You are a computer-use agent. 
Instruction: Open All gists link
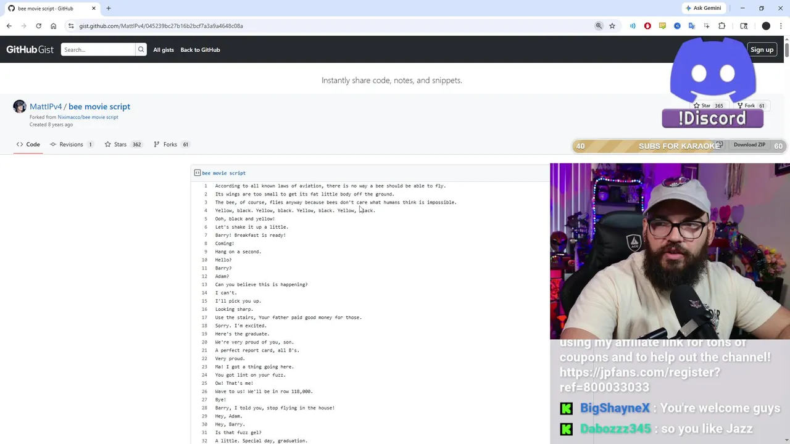point(164,49)
